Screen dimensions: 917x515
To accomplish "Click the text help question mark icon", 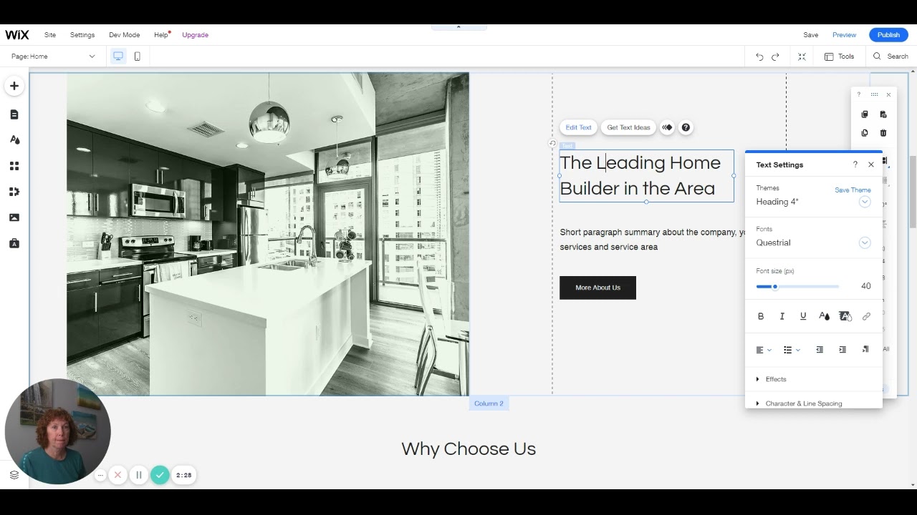I will tap(686, 127).
